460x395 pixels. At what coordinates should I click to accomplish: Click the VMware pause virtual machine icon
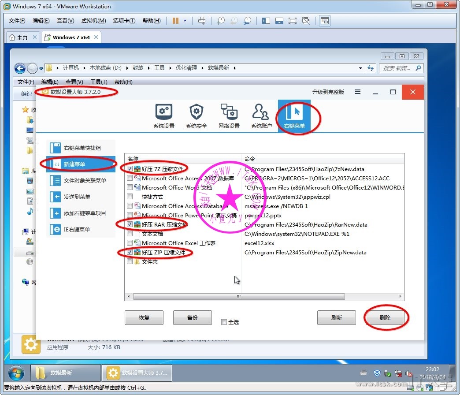(175, 21)
